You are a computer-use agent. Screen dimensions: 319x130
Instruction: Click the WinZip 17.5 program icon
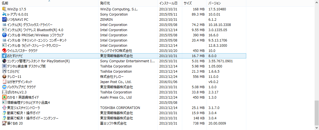coord(4,9)
